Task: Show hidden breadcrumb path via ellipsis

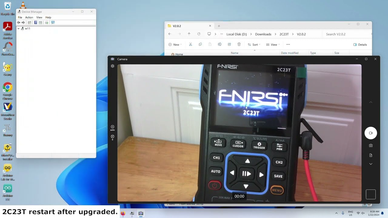Action: click(x=222, y=34)
